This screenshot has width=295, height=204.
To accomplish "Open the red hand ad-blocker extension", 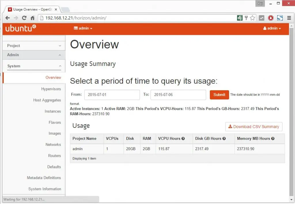I will [271, 18].
